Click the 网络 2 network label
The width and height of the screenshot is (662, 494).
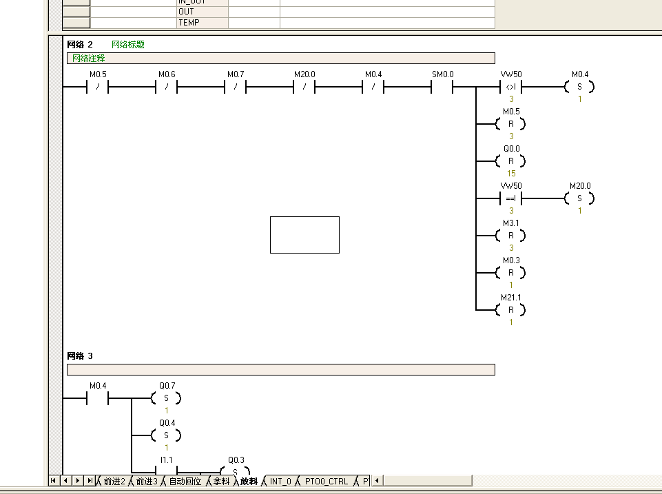pos(80,44)
